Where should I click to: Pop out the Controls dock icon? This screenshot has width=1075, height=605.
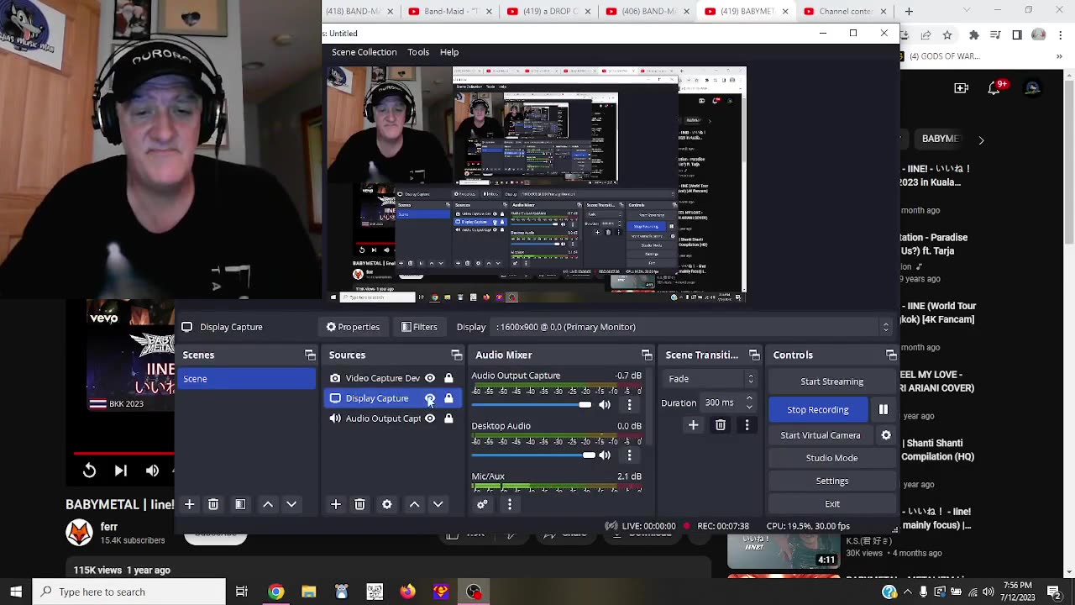point(891,355)
